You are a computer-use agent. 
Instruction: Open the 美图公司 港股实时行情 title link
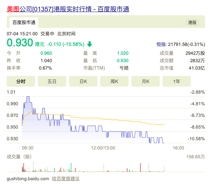pos(68,9)
